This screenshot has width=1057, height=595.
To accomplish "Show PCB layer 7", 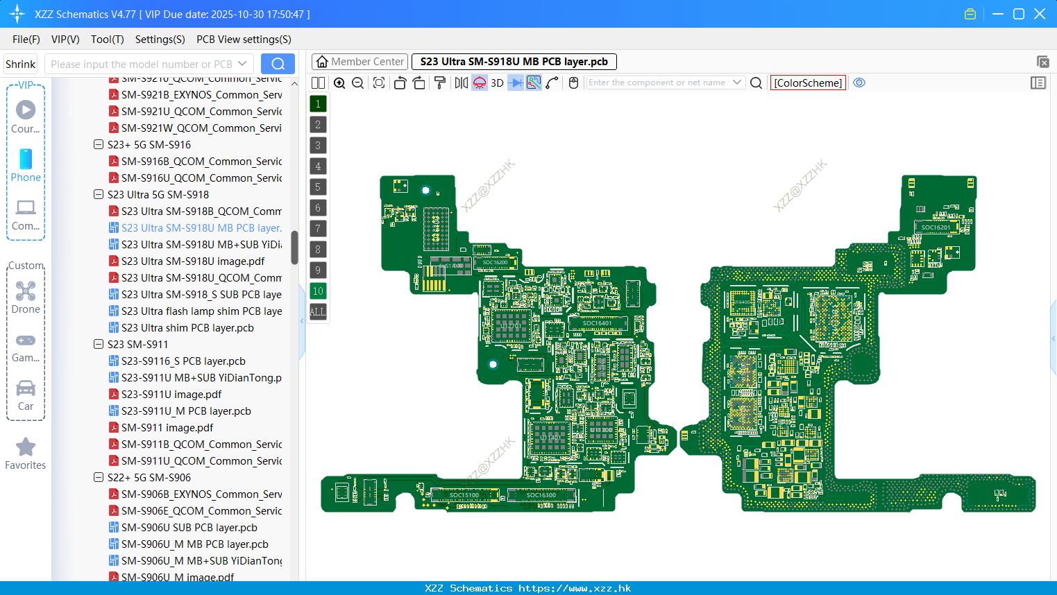I will click(x=318, y=229).
